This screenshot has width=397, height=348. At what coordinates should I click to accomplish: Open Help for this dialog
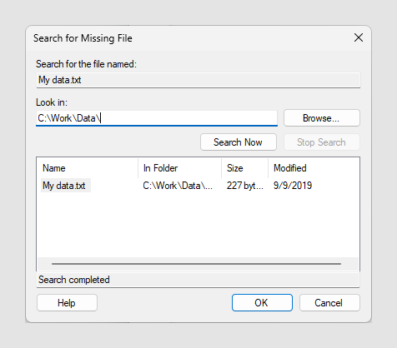pyautogui.click(x=67, y=302)
